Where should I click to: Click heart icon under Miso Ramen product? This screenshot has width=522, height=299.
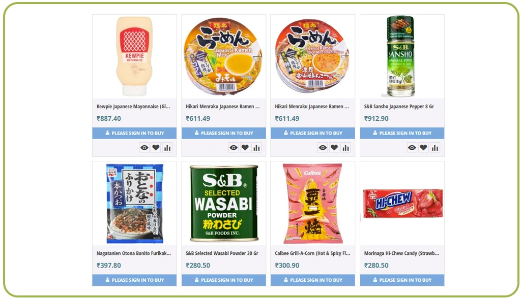(245, 148)
